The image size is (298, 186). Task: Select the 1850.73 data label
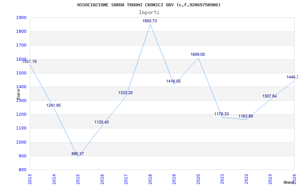point(150,21)
